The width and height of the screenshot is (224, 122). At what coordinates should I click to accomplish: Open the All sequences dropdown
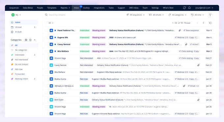click(135, 15)
